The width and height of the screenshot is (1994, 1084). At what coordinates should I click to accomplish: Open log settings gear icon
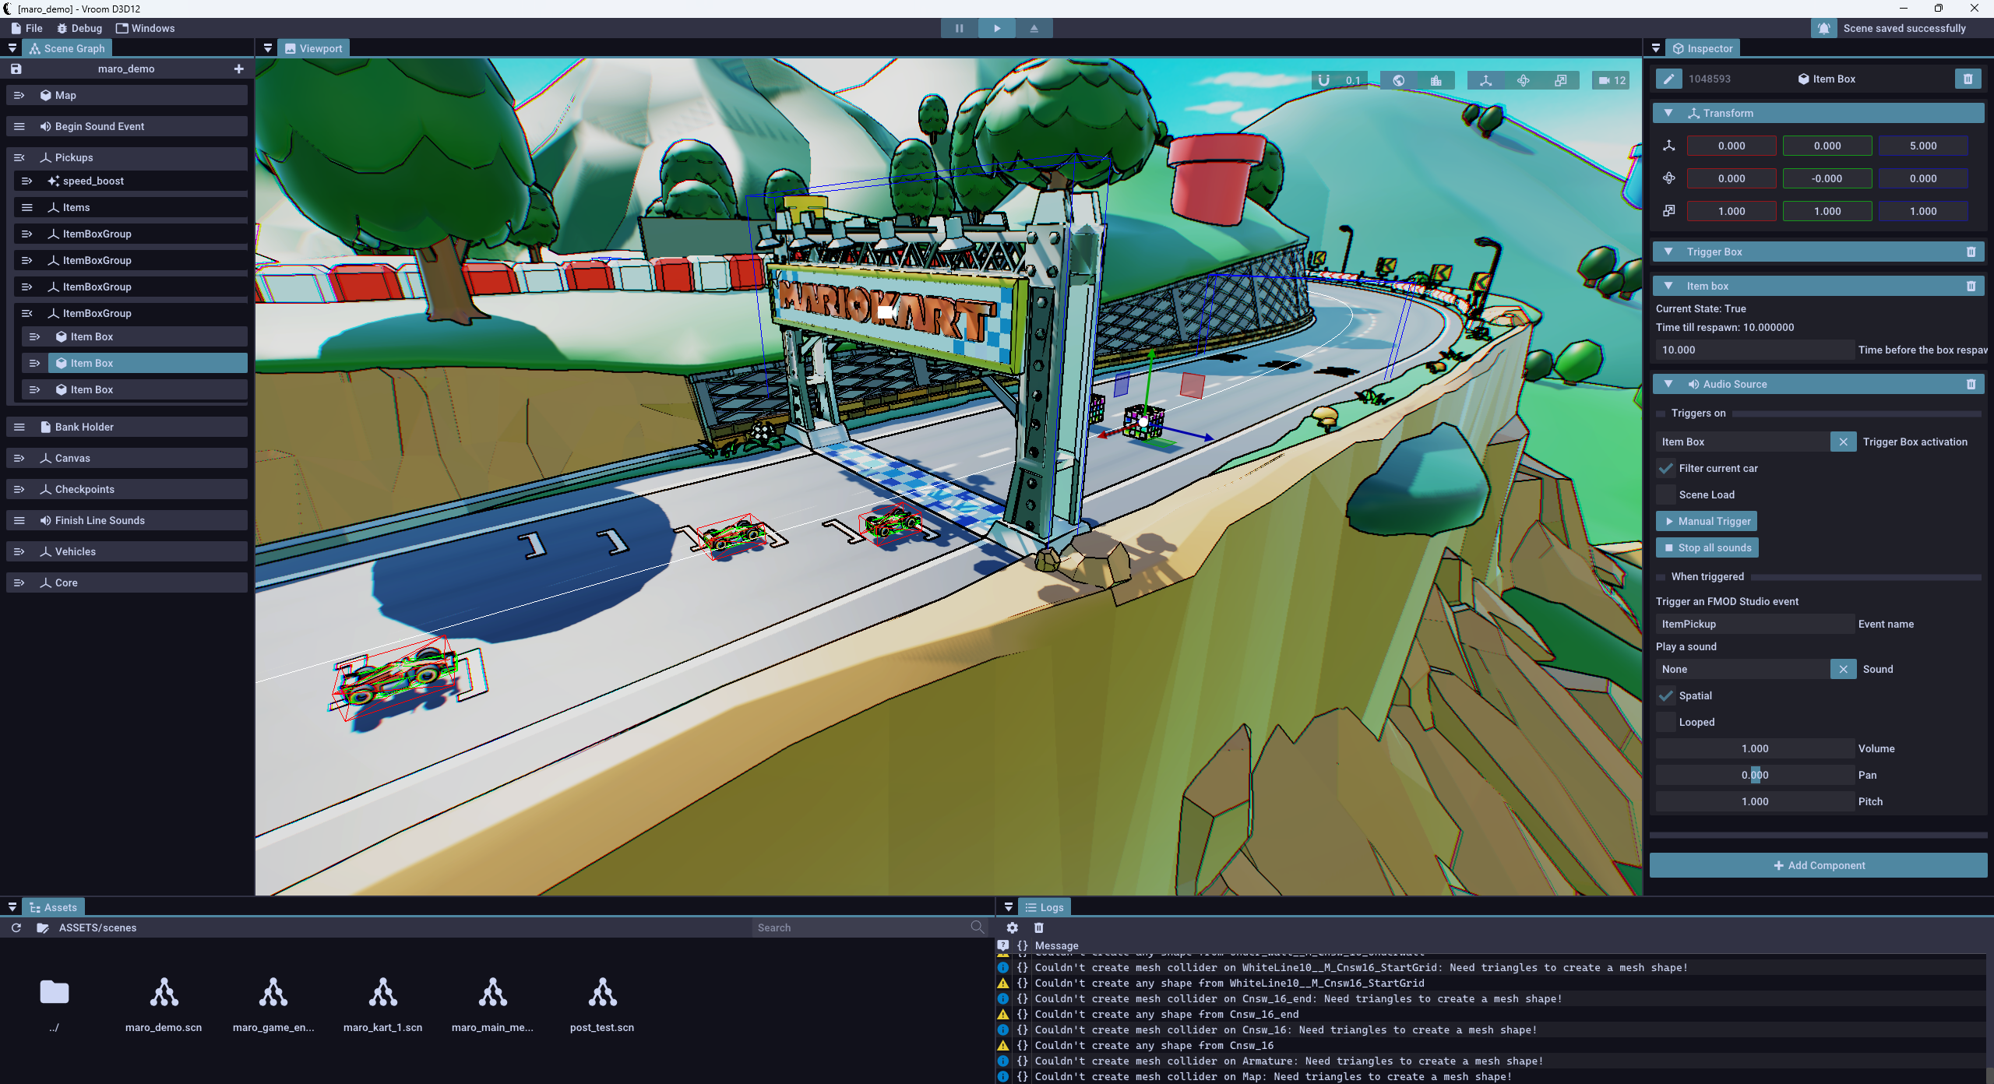[x=1013, y=927]
